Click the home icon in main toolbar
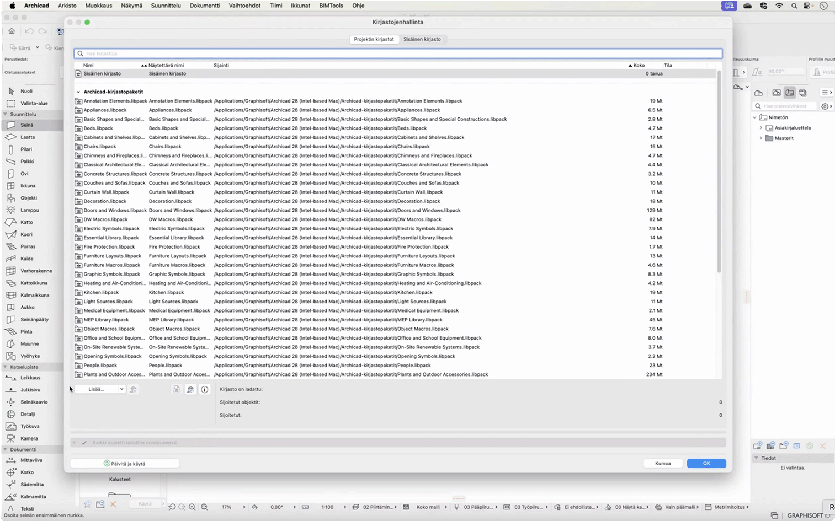The width and height of the screenshot is (835, 521). [12, 31]
